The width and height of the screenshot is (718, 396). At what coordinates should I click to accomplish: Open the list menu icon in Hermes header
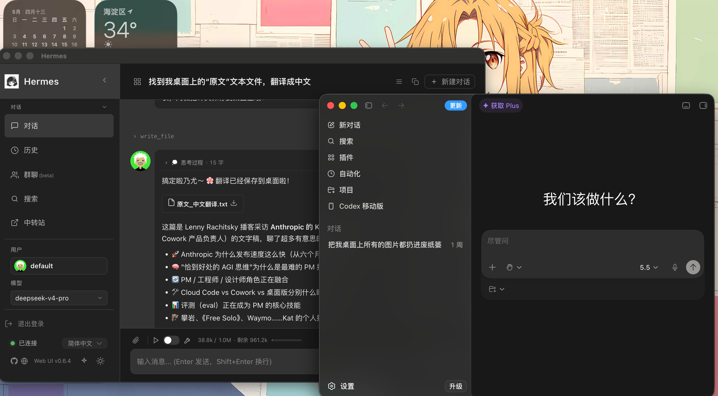coord(399,82)
